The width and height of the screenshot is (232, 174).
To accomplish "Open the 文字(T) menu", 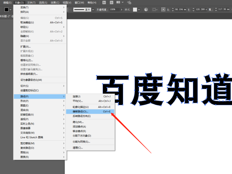I will (x=31, y=3).
